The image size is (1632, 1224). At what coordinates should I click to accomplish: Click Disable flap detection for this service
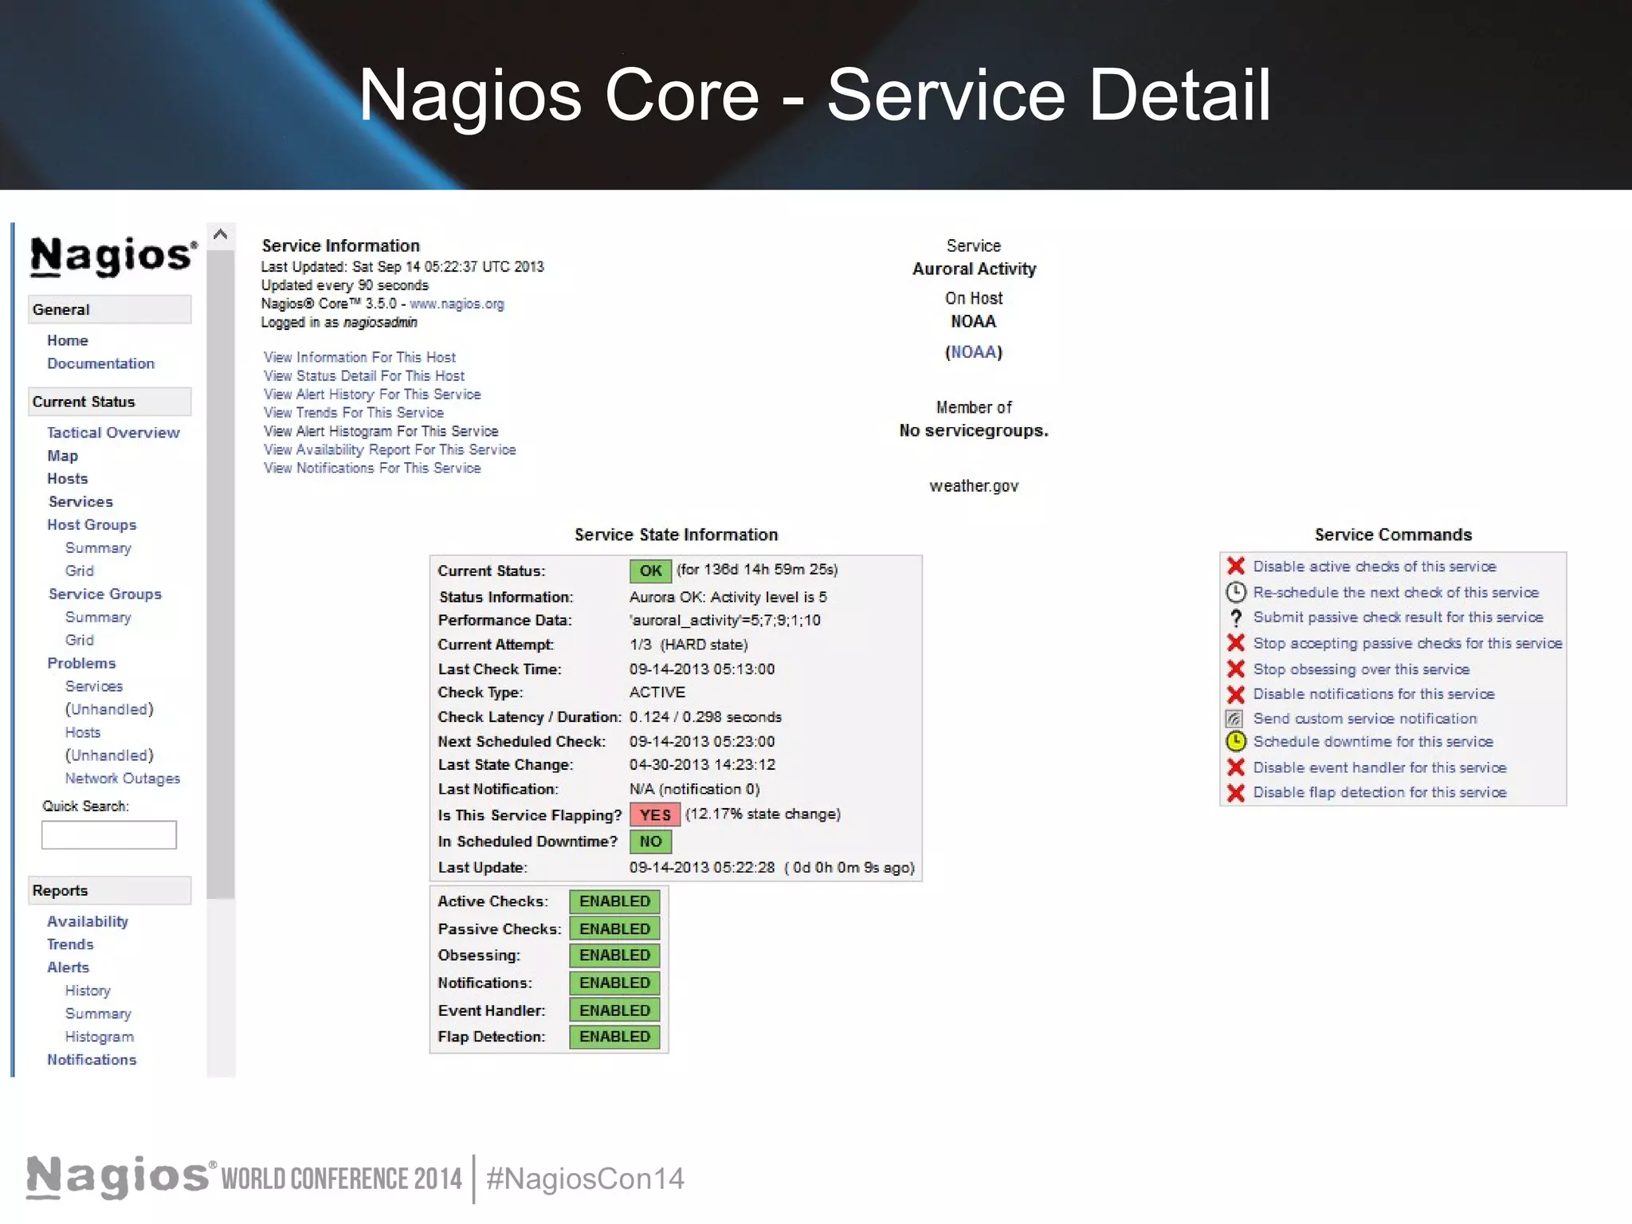click(1380, 793)
